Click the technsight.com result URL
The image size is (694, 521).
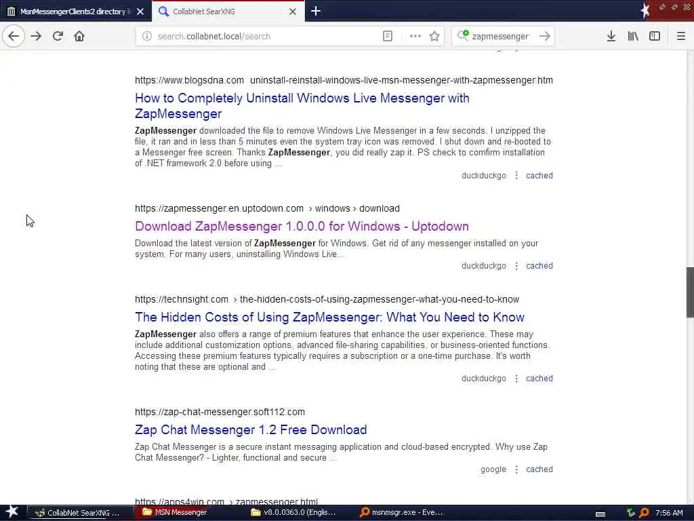(327, 299)
